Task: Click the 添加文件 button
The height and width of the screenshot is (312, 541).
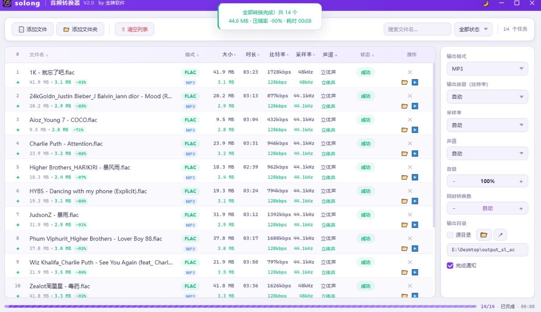Action: coord(33,29)
